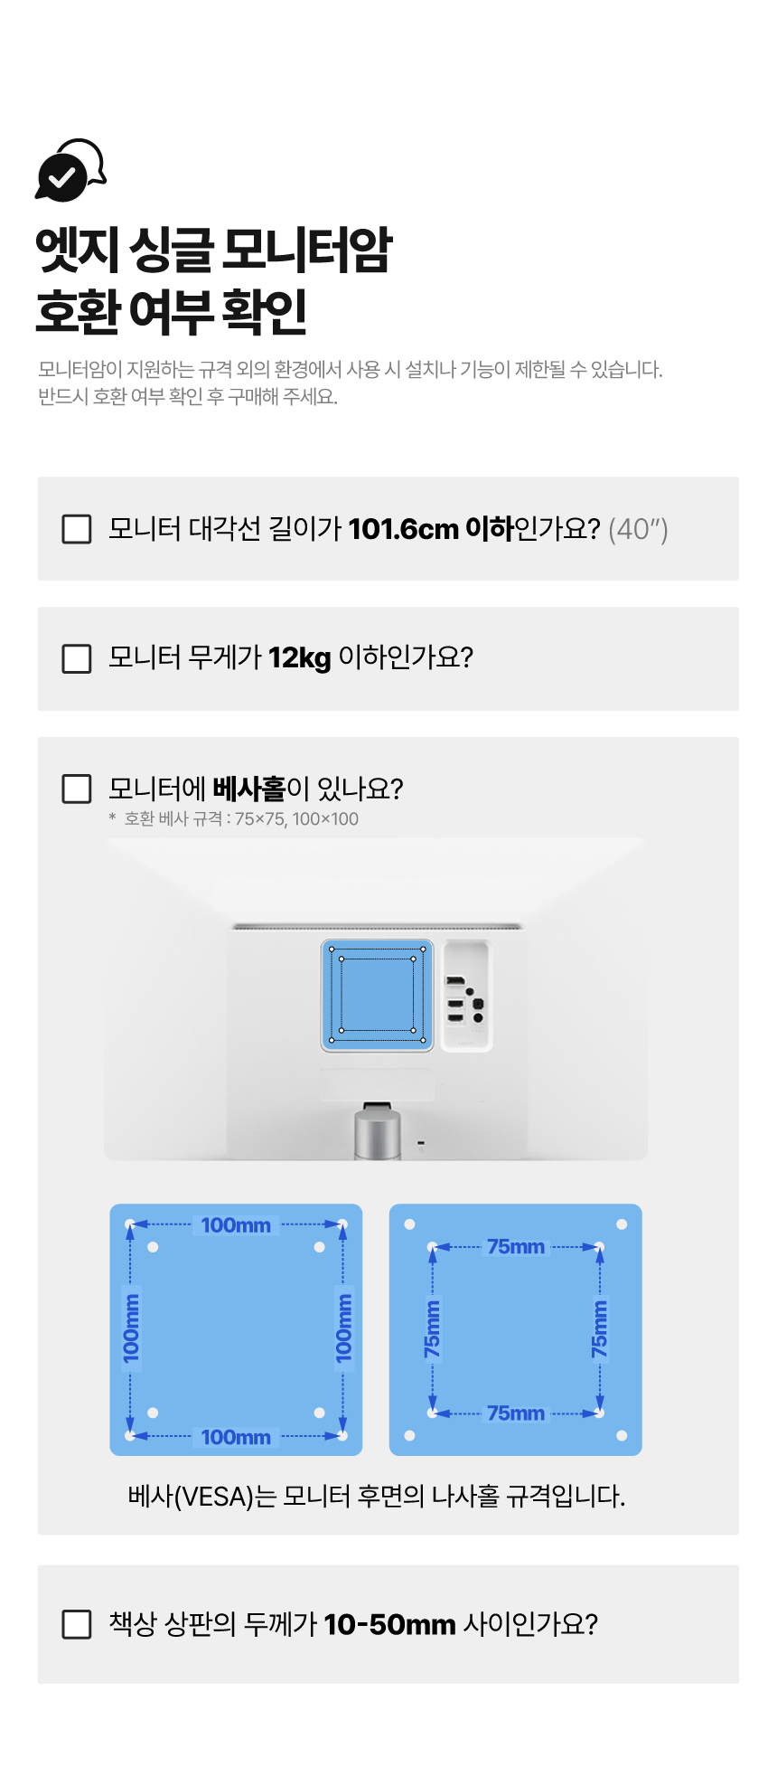777x1767 pixels.
Task: Click the speech bubble checkmark icon
Action: pyautogui.click(x=70, y=170)
